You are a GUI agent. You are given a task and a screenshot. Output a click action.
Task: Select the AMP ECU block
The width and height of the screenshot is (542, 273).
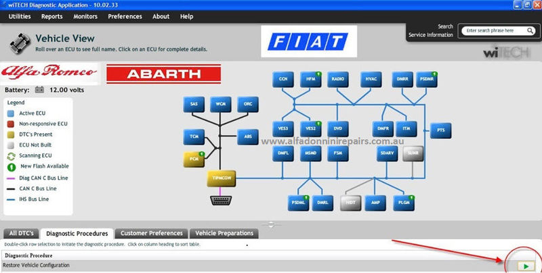pyautogui.click(x=375, y=203)
